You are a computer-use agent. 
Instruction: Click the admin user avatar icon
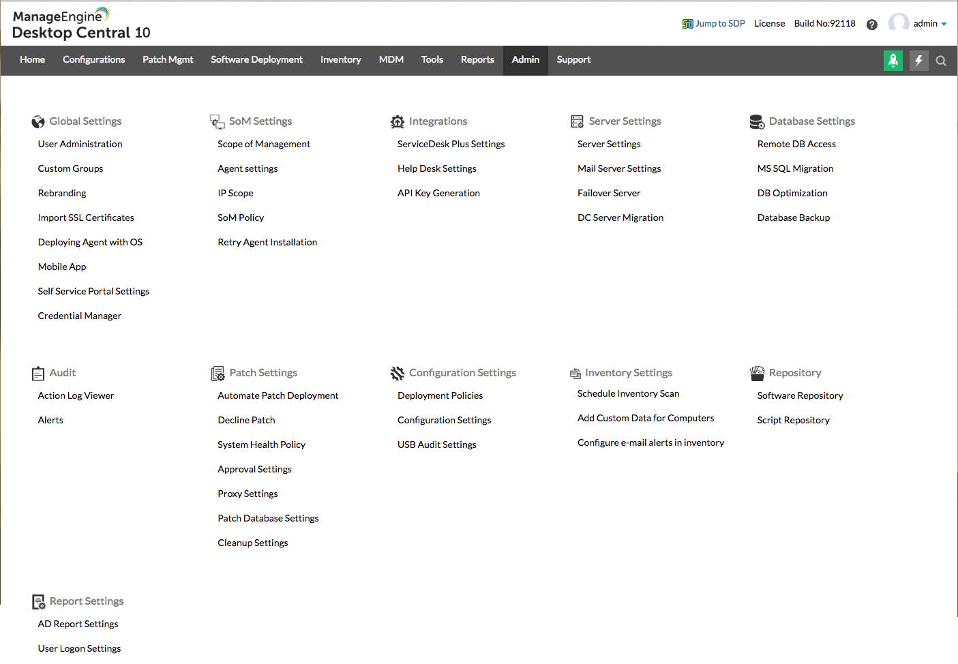click(x=899, y=23)
